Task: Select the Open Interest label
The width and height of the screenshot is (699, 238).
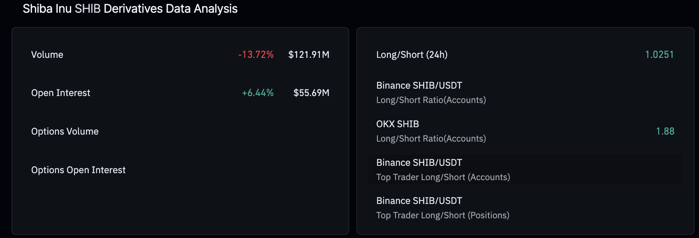Action: coord(60,93)
